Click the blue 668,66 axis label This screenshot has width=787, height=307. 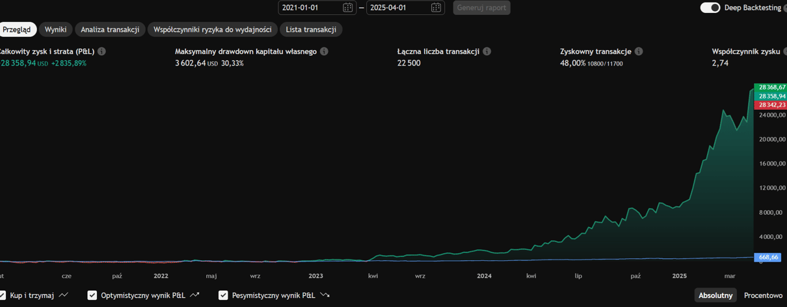(767, 258)
